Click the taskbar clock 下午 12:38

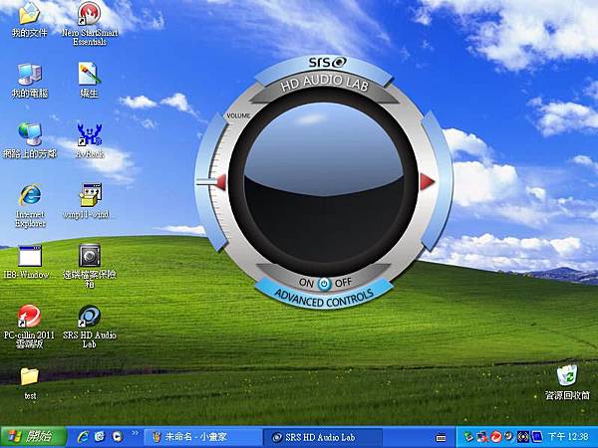pyautogui.click(x=568, y=437)
